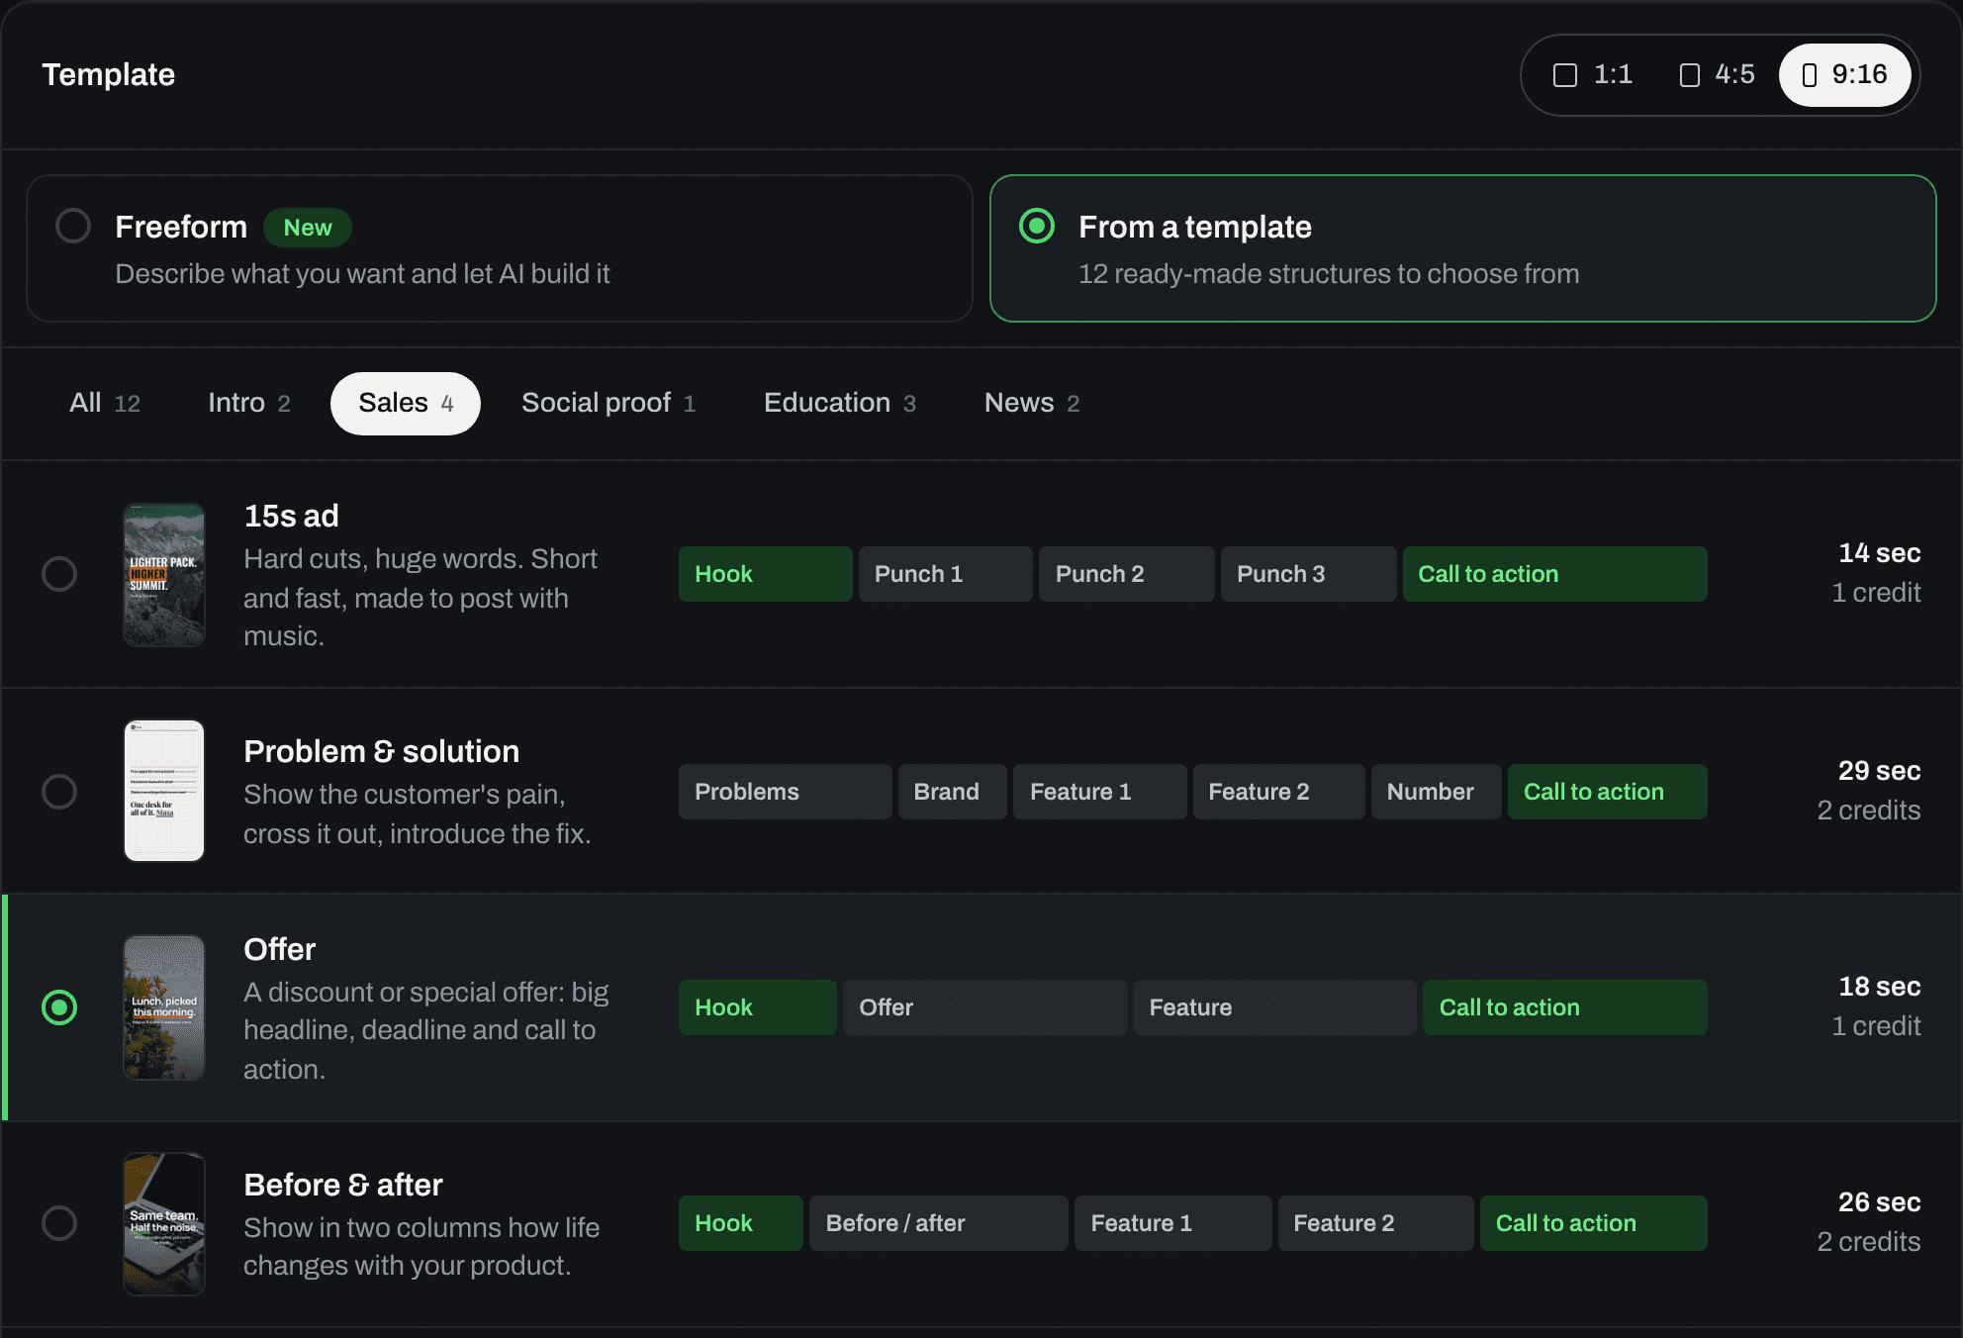Click the 15s ad title
This screenshot has width=1963, height=1338.
pyautogui.click(x=292, y=516)
